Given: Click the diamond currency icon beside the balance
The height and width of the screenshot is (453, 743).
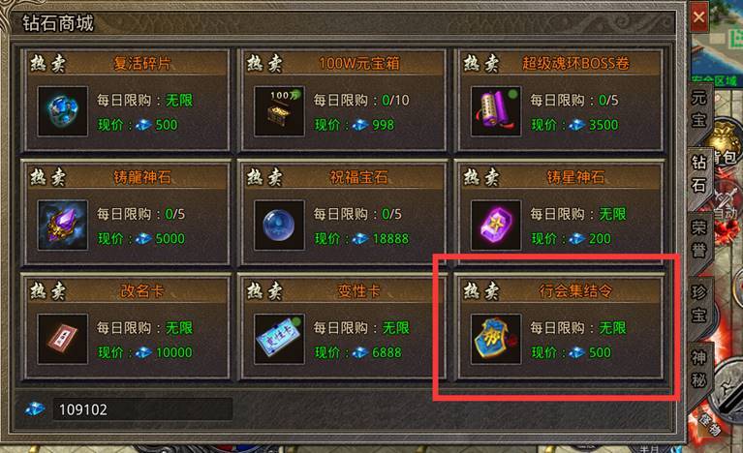Looking at the screenshot, I should [35, 409].
